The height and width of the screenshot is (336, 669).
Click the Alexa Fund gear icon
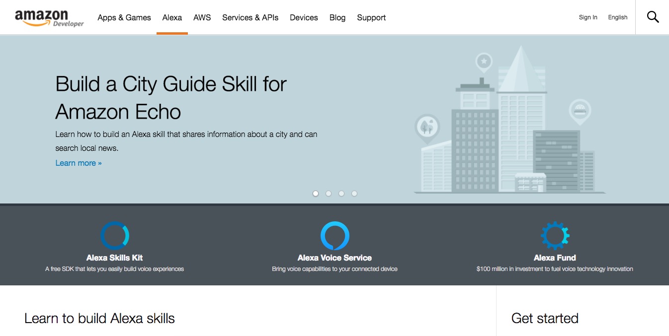tap(555, 235)
